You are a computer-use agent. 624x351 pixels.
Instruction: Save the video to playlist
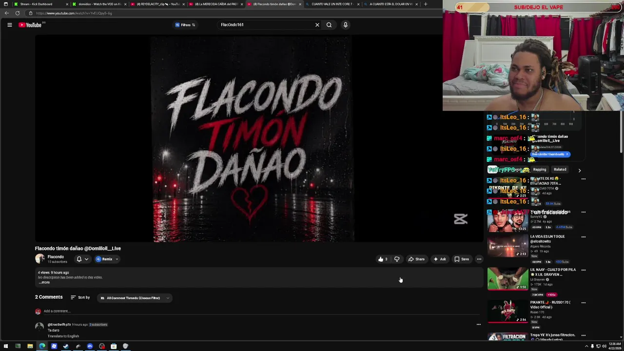point(462,259)
